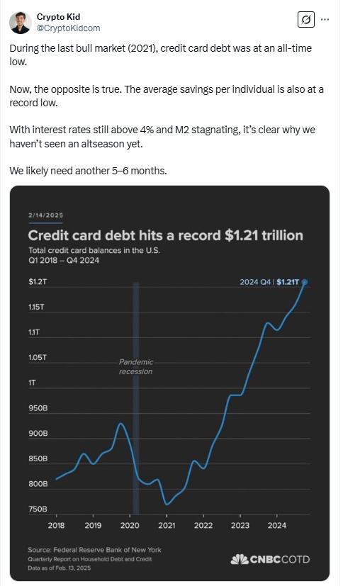Click the Crypto Kid display name
Screen dimensions: 343x586
coord(58,17)
